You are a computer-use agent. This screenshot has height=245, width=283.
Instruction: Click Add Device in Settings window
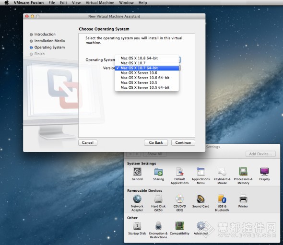(x=260, y=154)
